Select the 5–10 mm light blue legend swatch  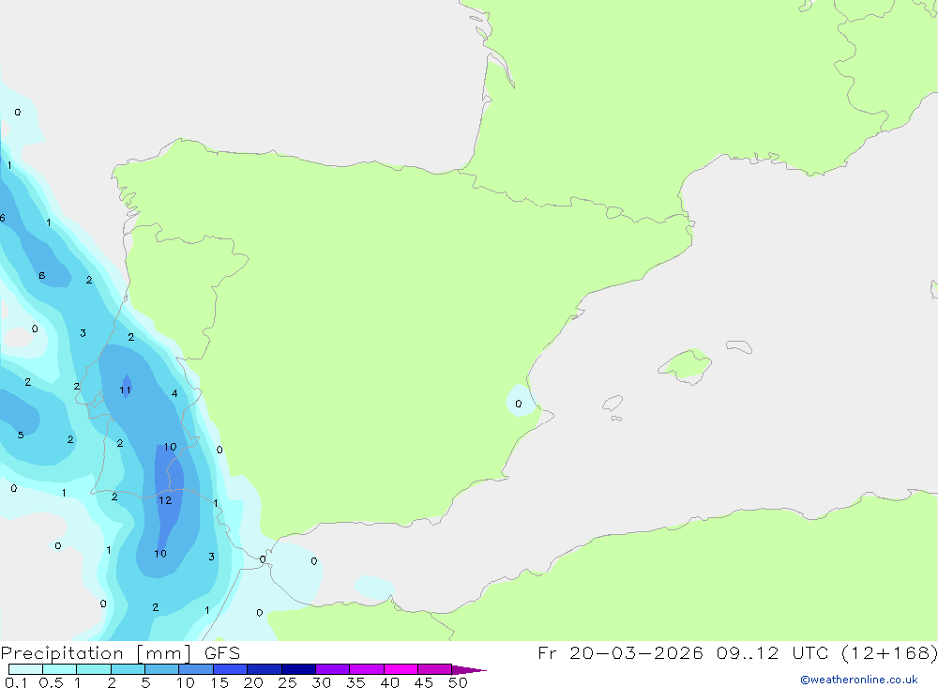pos(162,669)
